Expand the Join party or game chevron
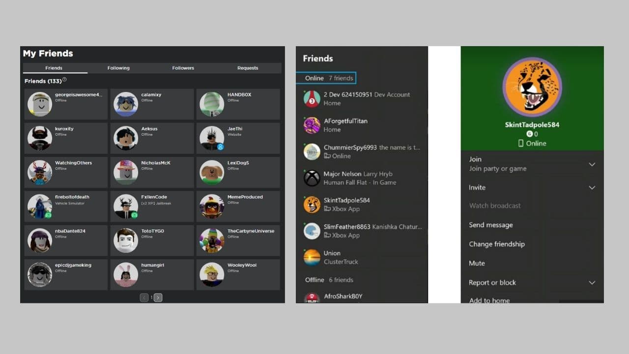The height and width of the screenshot is (354, 629). [592, 164]
